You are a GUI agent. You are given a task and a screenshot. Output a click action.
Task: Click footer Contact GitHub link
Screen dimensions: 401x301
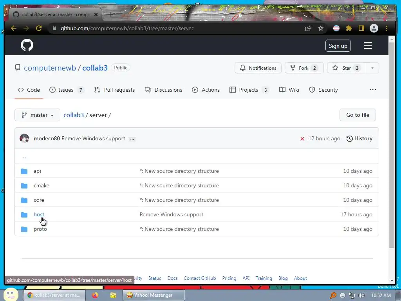tap(200, 278)
